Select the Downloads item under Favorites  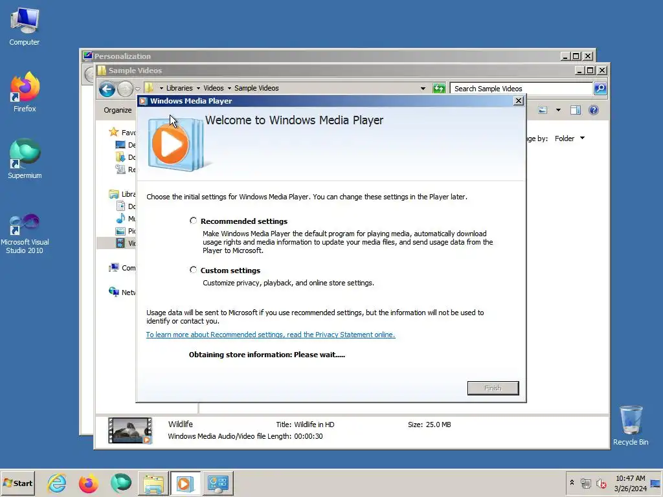125,157
